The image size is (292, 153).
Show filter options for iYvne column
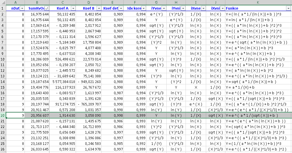(164, 8)
